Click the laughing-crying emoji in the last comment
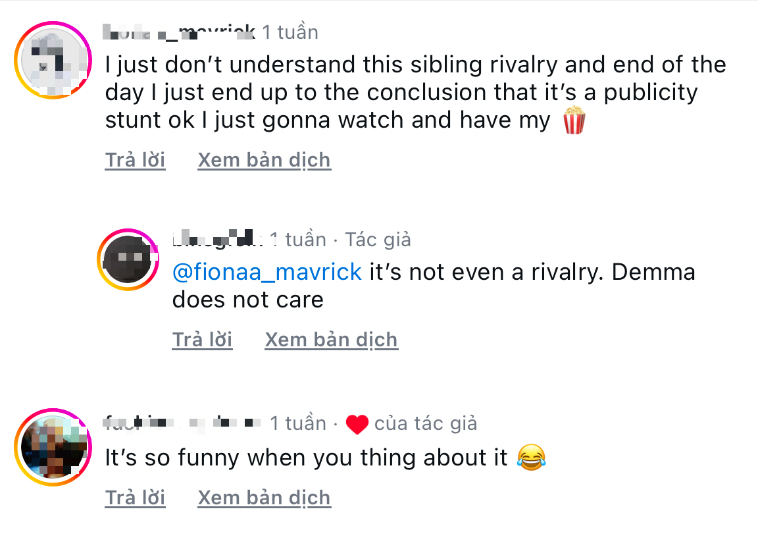 [531, 458]
